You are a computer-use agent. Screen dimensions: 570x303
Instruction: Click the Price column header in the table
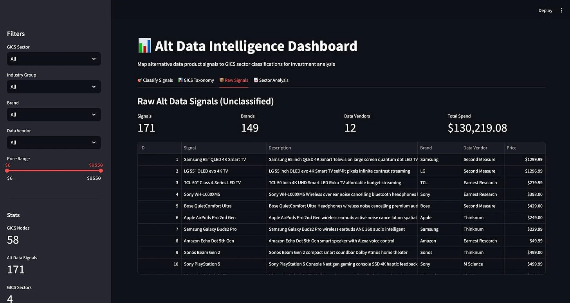pyautogui.click(x=511, y=148)
